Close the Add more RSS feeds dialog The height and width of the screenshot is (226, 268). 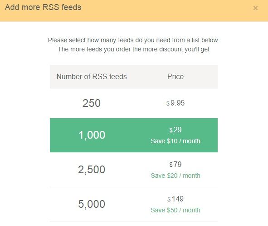tap(255, 8)
